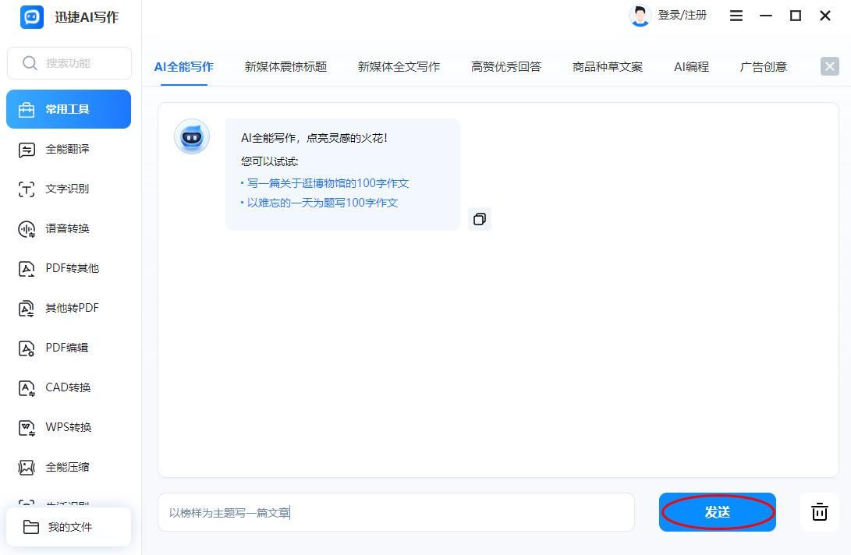Click the WPS转换 icon

[x=27, y=428]
